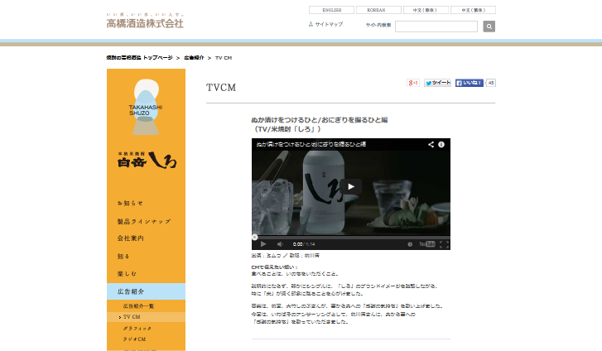
Task: Open the video settings icon
Action: (x=410, y=244)
